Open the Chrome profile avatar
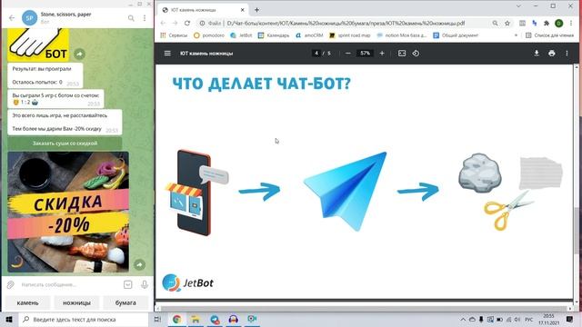 click(x=558, y=23)
